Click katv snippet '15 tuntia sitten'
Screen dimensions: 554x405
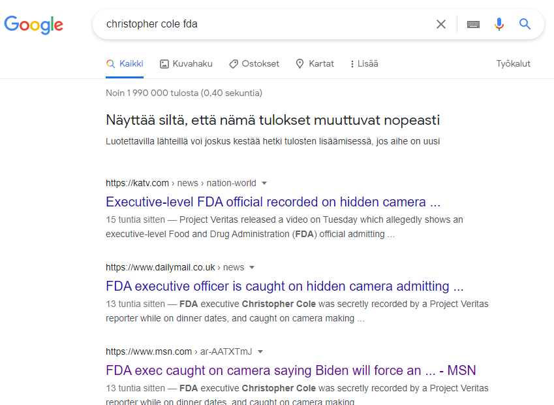(x=135, y=219)
